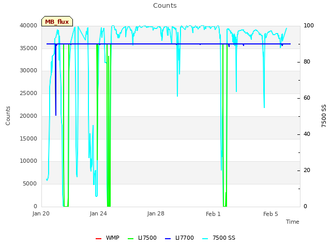331x248 pixels.
Task: Click the 80 right axis tick label
Action: (307, 62)
